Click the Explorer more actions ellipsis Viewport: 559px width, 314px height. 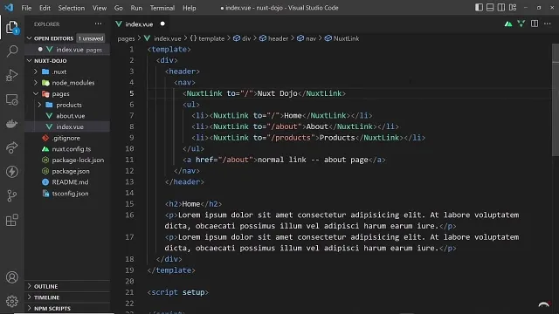98,24
